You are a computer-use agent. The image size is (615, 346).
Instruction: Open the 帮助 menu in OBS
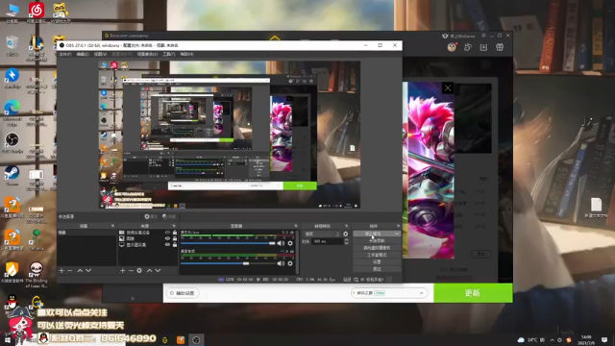point(186,54)
